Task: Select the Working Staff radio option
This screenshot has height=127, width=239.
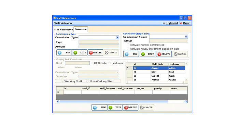Action: pos(62,81)
